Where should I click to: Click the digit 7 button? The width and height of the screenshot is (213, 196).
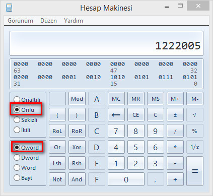116,131
